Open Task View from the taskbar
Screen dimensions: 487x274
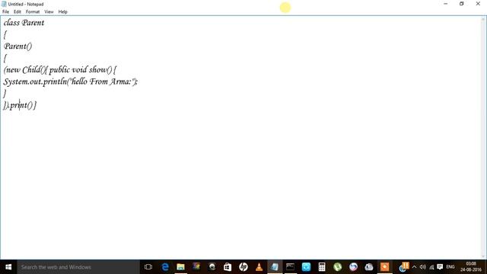tap(148, 267)
